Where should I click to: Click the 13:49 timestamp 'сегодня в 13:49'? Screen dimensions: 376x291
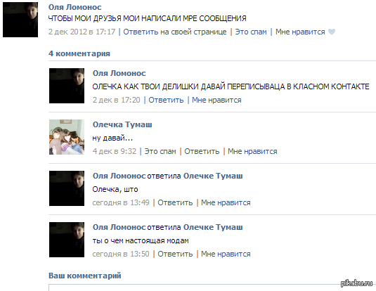point(121,202)
